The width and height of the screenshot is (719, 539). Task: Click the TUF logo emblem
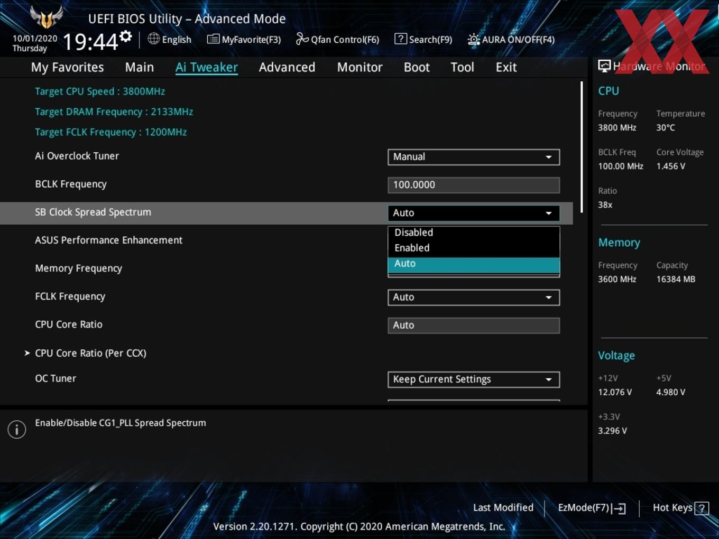[47, 17]
